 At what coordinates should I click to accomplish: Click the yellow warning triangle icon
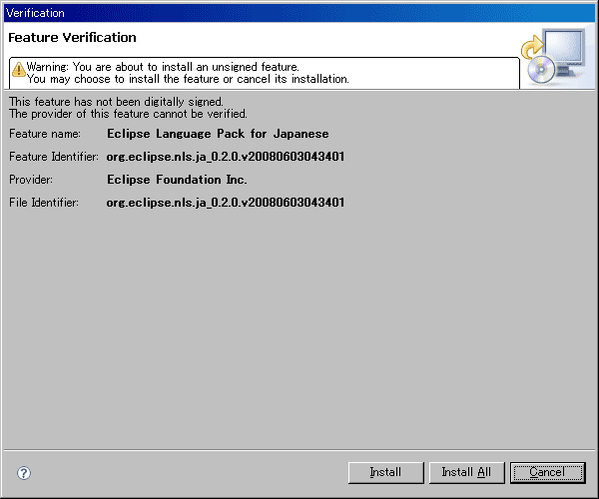click(x=18, y=70)
